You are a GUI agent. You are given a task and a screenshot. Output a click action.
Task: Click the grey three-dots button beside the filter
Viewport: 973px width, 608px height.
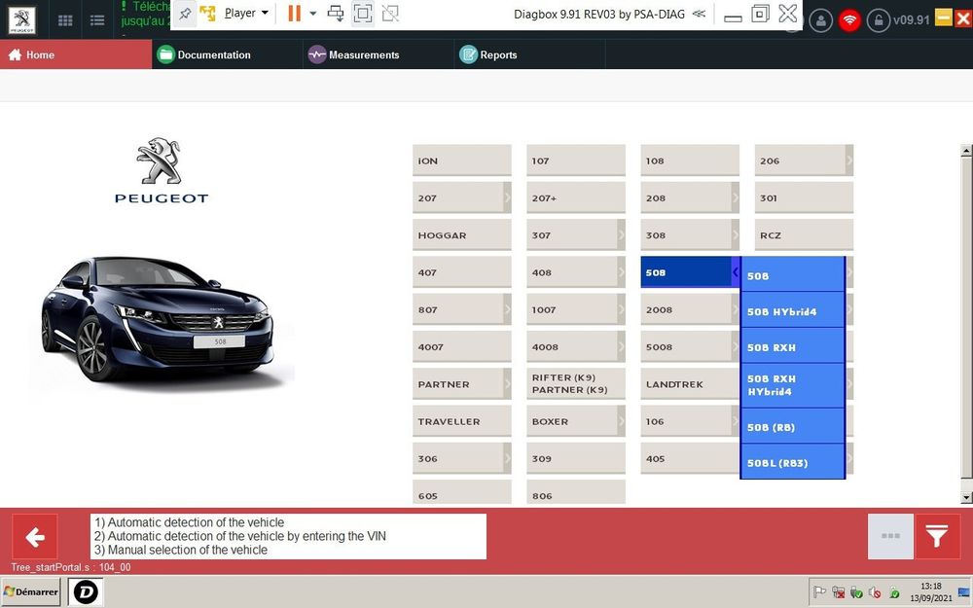pyautogui.click(x=890, y=536)
